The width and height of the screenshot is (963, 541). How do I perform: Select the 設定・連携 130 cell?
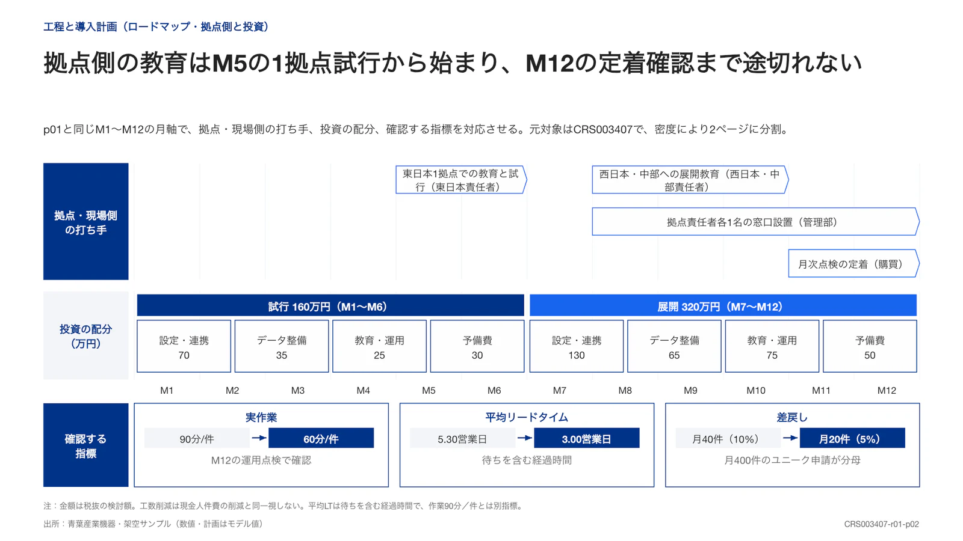coord(577,346)
